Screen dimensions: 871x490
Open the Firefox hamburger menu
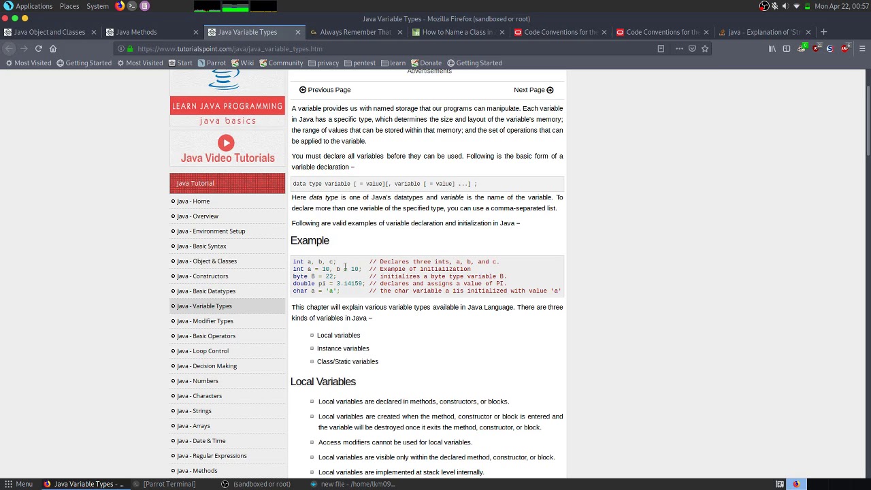coord(862,48)
